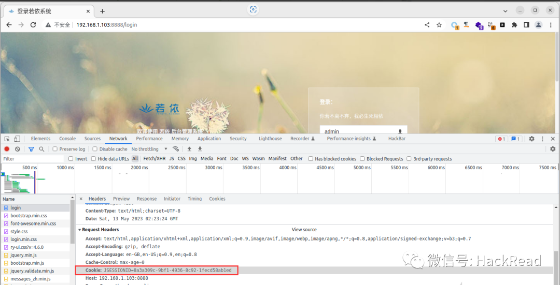Open network panel settings gear

(x=553, y=149)
